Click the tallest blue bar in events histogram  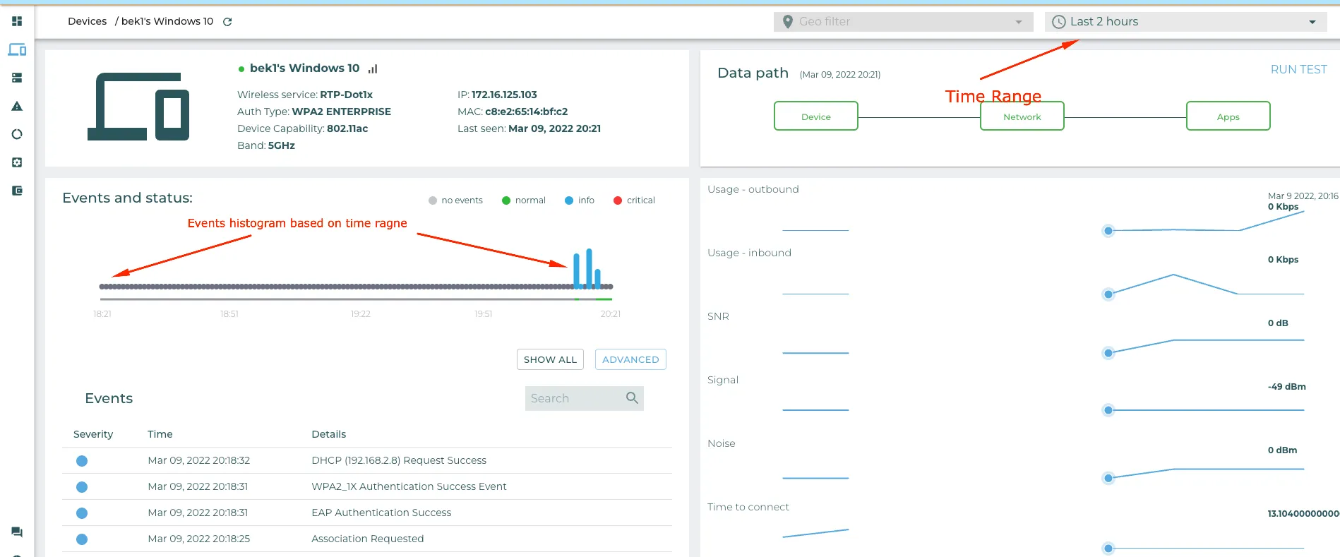[x=589, y=268]
